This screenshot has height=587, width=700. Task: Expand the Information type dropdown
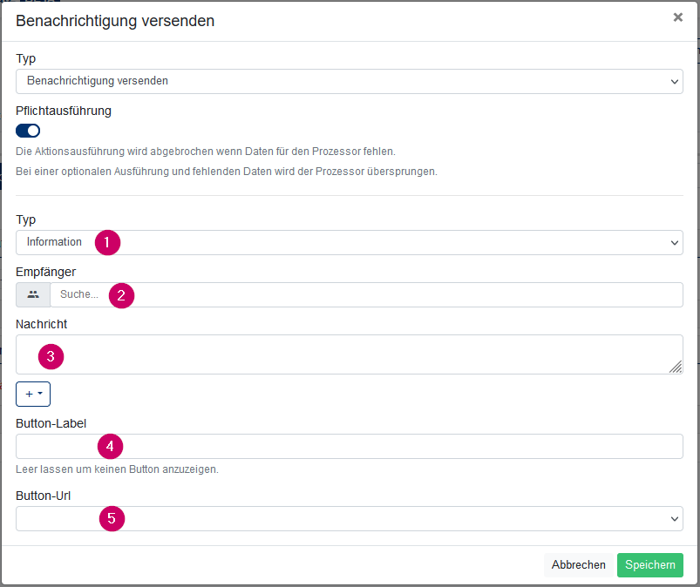pyautogui.click(x=349, y=243)
